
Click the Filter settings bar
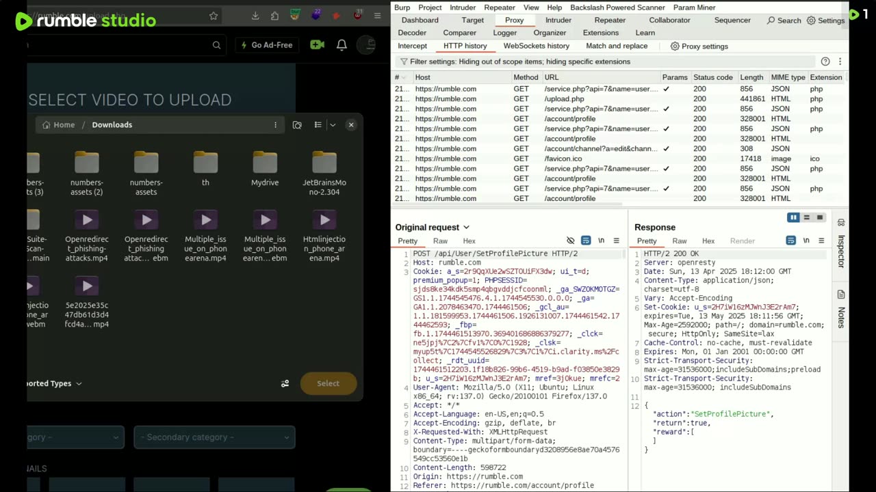tap(604, 61)
